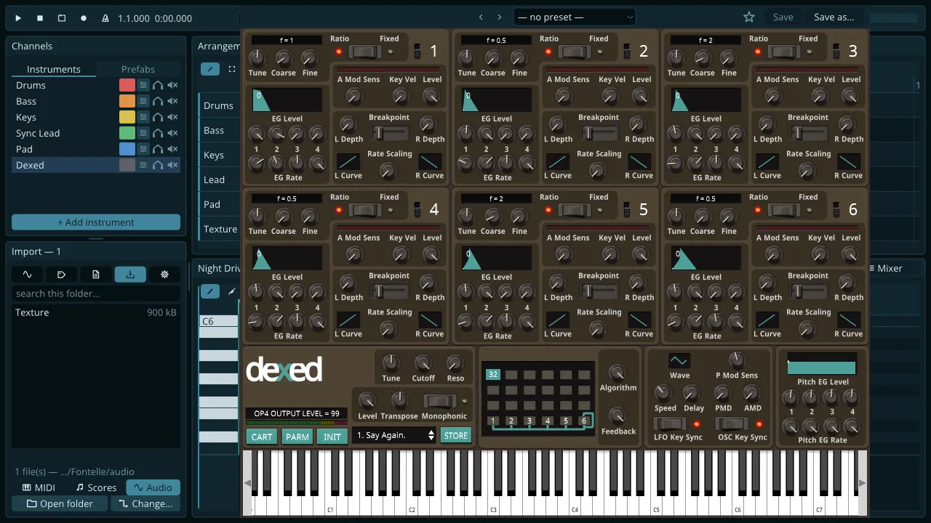Toggle the LFO Key Sync switch

(x=669, y=423)
